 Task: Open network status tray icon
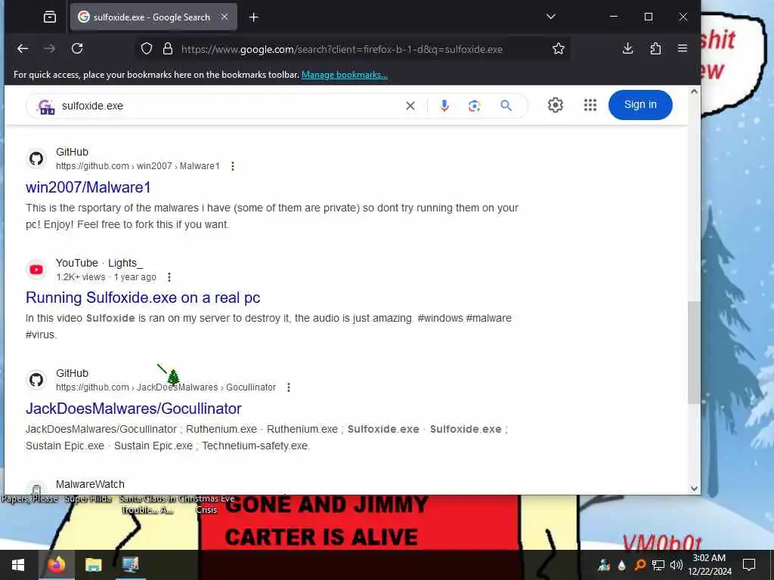click(658, 565)
